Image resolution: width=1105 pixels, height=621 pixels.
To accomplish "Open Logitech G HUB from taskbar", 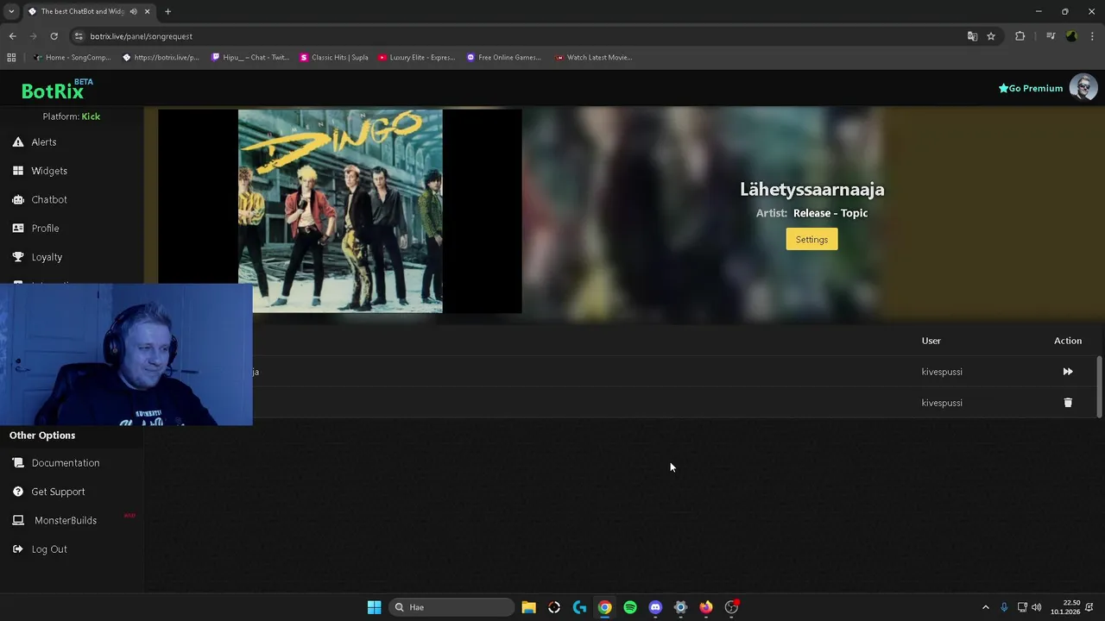I will 579,607.
